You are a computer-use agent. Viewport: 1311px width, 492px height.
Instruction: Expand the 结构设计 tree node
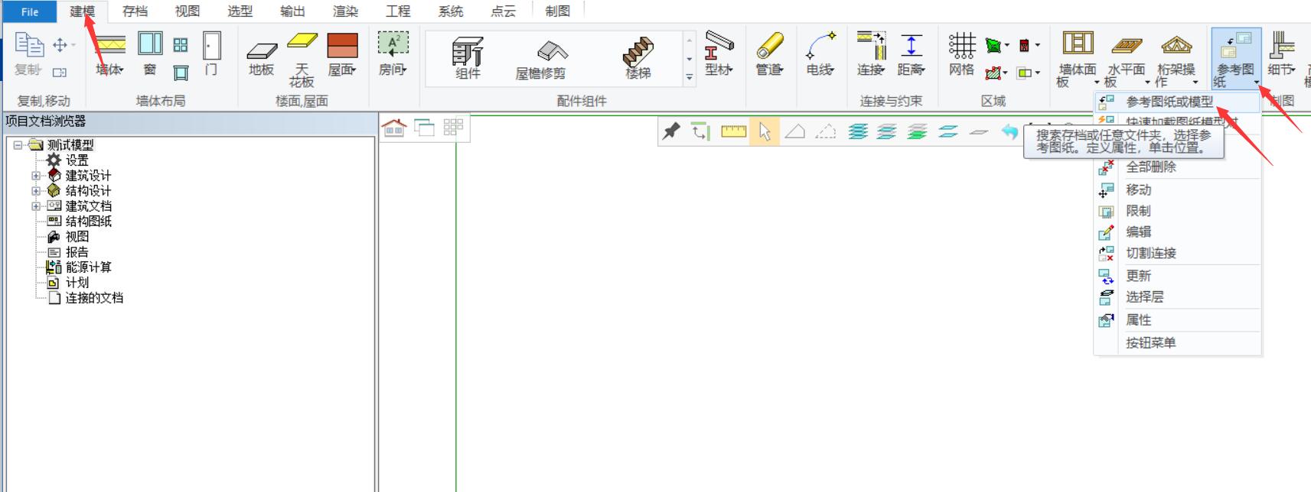(x=35, y=190)
